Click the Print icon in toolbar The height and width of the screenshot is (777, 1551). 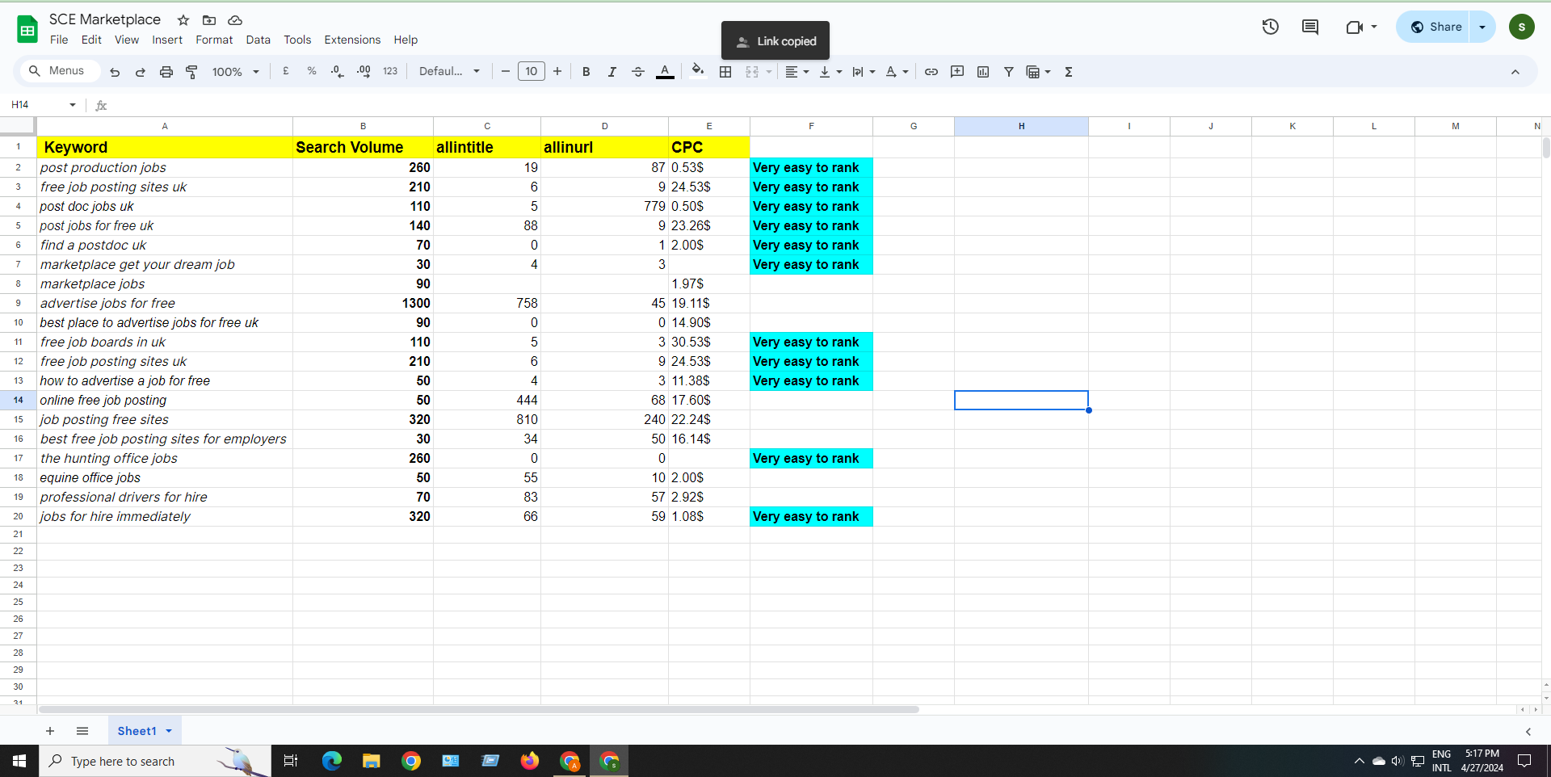click(166, 72)
